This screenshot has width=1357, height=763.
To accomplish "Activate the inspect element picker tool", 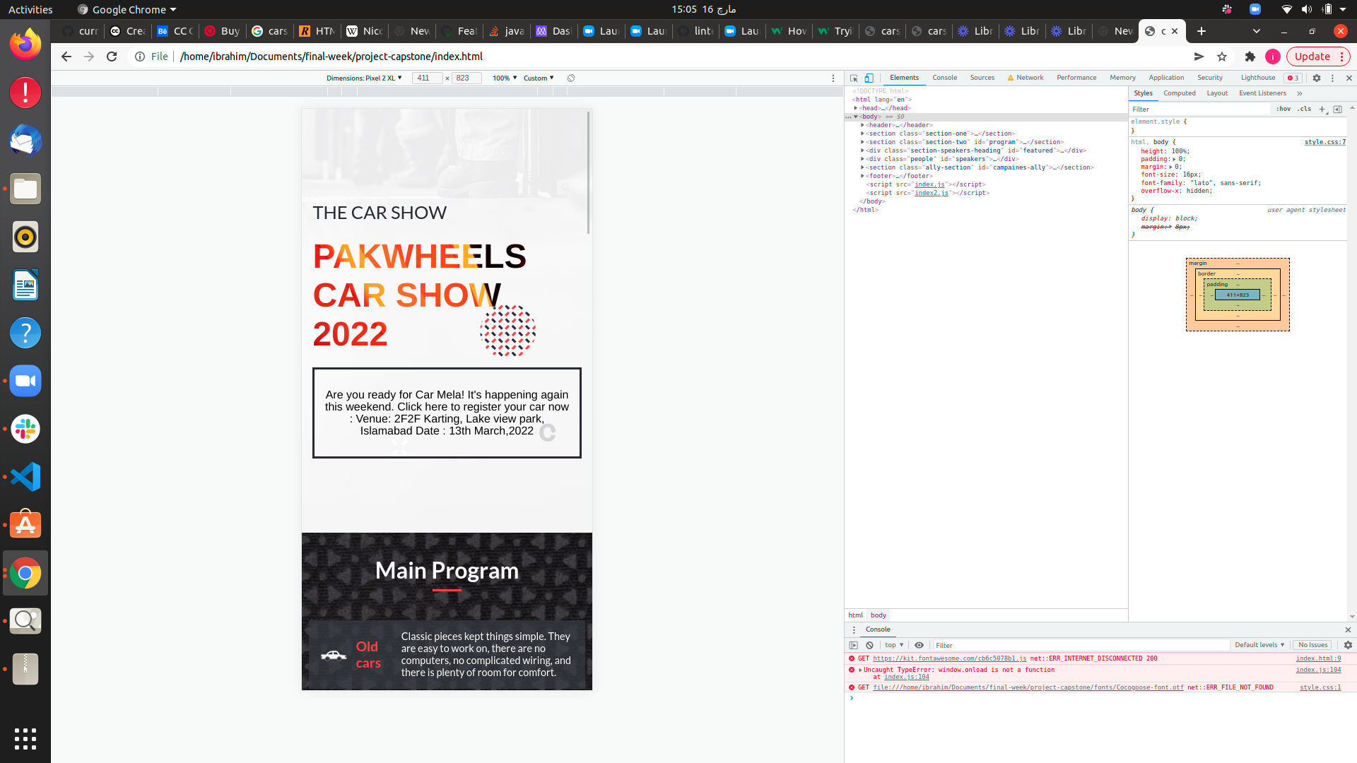I will (854, 78).
